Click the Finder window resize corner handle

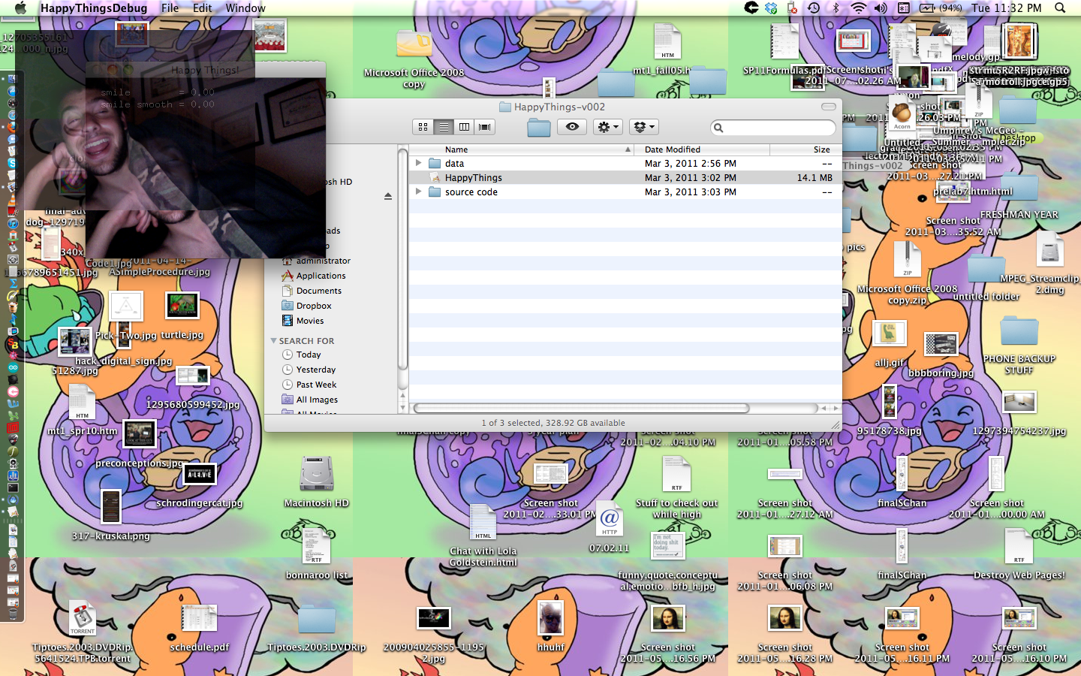[835, 424]
